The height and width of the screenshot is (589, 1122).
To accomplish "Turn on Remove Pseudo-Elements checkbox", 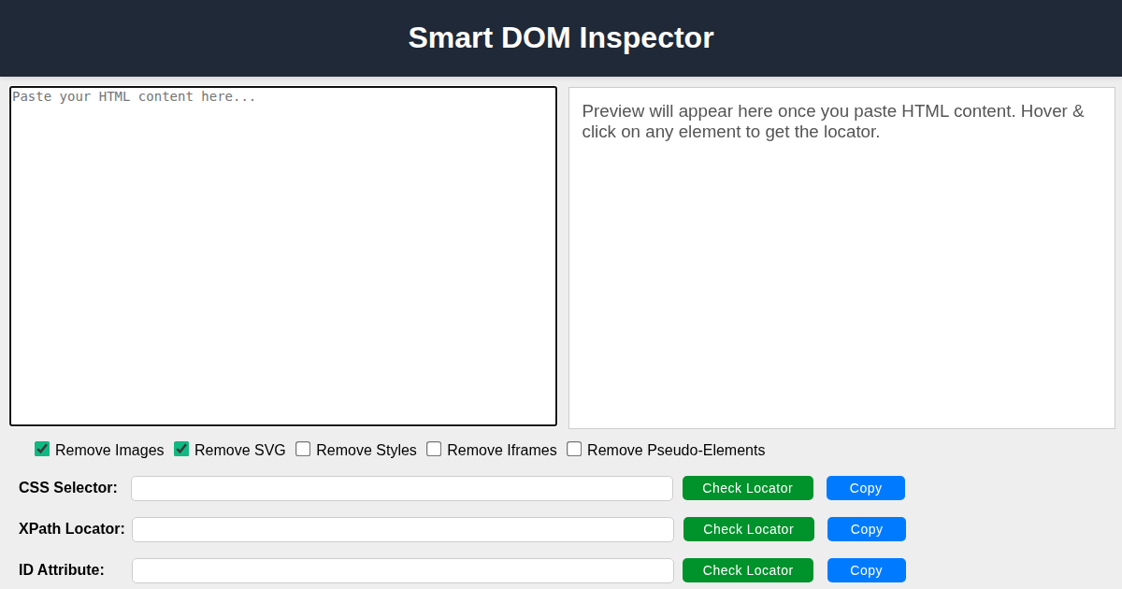I will click(x=574, y=449).
